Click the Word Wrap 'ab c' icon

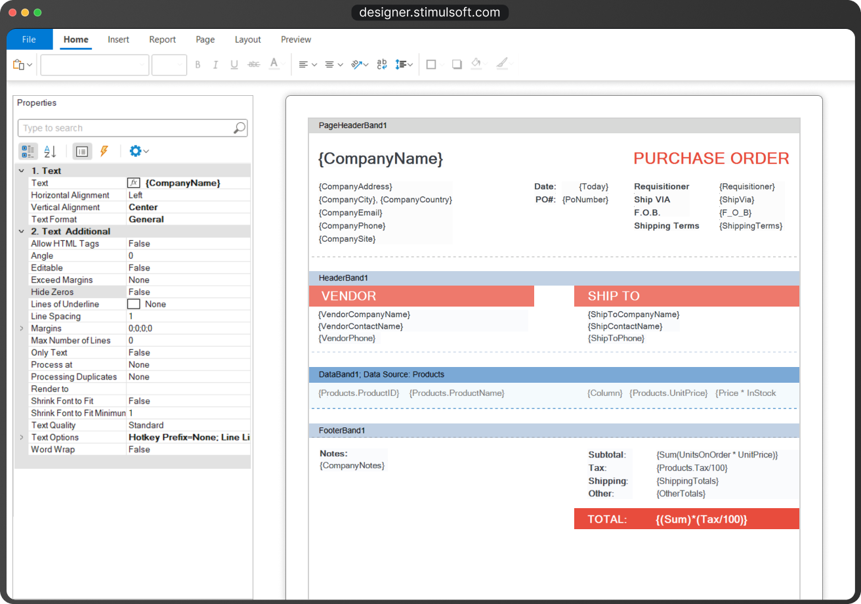click(382, 64)
